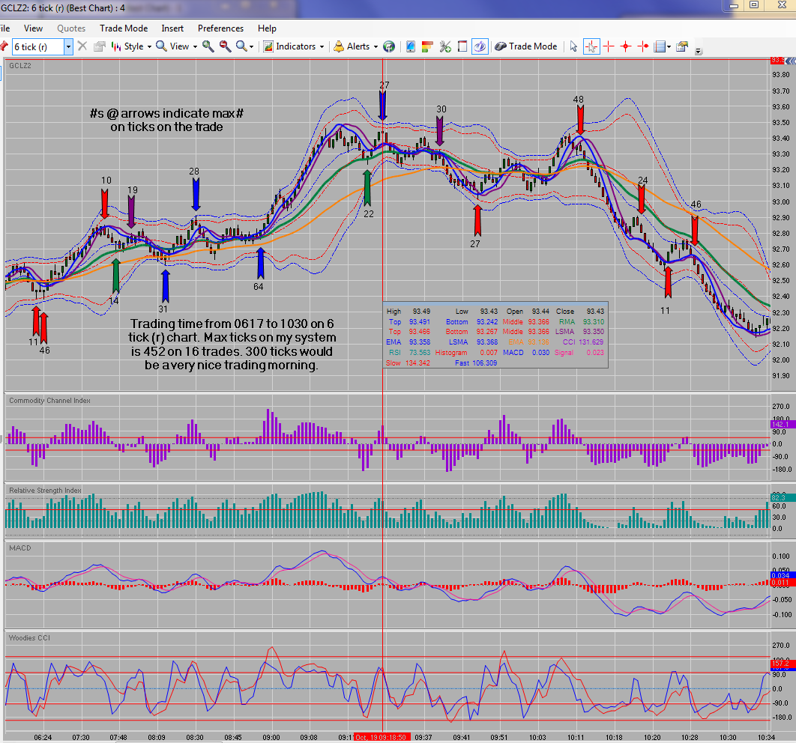
Task: Click the globe refresh icon after Alerts
Action: pos(389,46)
